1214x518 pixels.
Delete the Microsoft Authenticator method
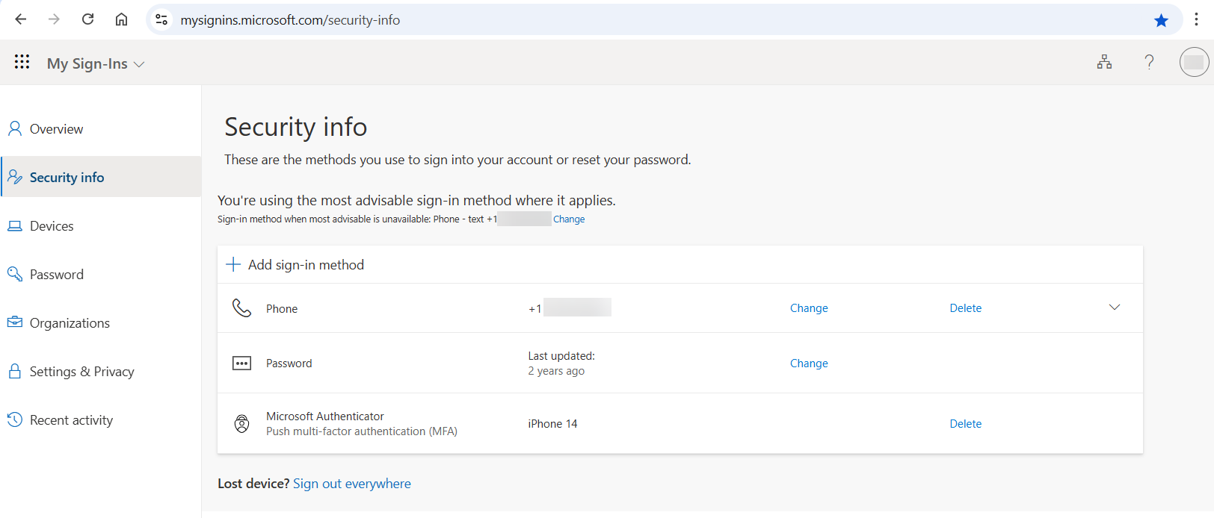(965, 424)
